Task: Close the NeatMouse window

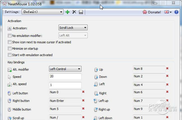Action: (173, 3)
